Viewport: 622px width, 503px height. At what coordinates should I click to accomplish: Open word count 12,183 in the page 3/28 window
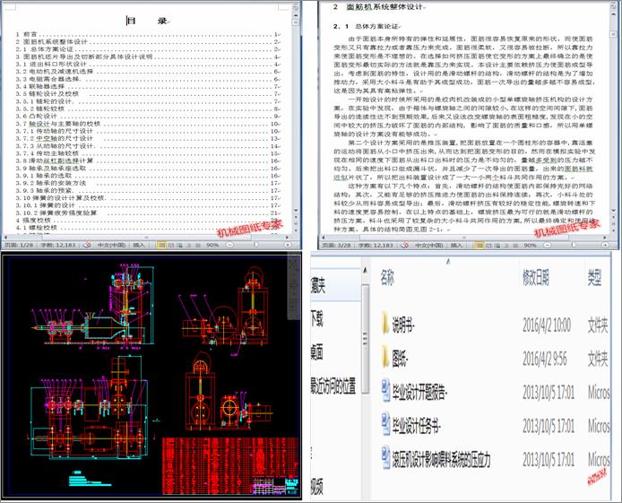click(376, 246)
